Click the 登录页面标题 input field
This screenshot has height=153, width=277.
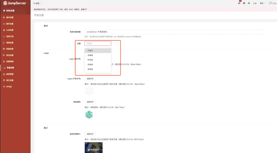(x=174, y=32)
